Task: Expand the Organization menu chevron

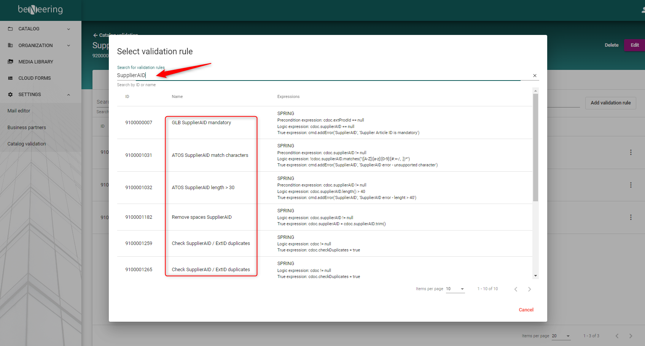Action: pos(68,46)
